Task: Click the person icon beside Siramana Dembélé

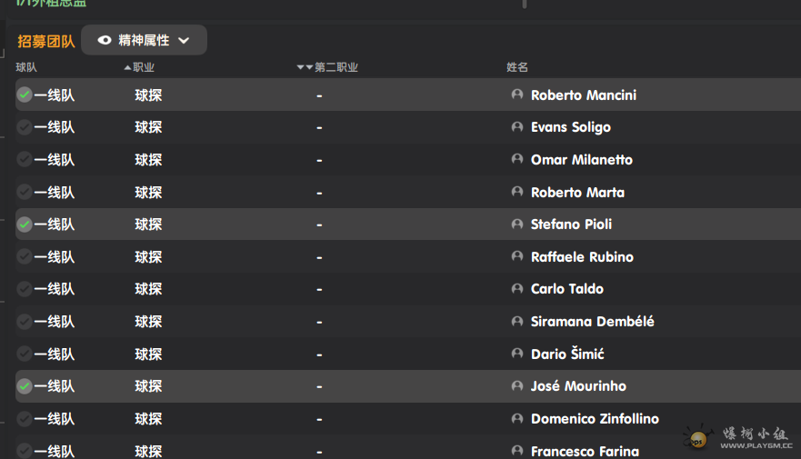Action: click(x=517, y=321)
